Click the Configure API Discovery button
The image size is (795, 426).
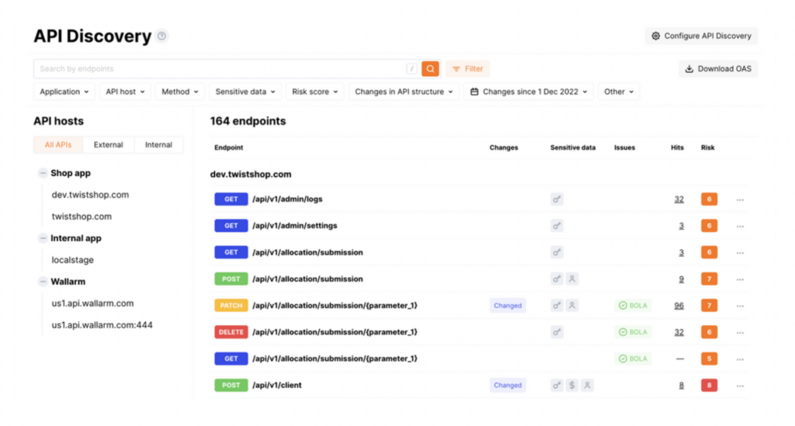(x=701, y=36)
